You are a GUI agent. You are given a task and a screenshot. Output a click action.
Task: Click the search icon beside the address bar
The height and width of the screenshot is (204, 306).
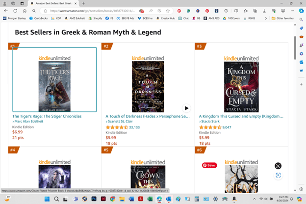tap(34, 11)
